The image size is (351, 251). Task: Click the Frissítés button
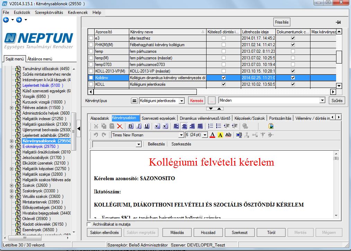(x=282, y=22)
